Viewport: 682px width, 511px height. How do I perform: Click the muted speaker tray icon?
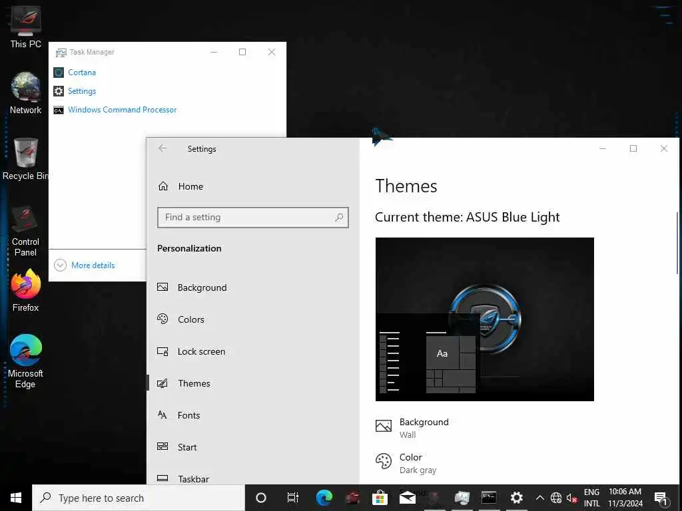pos(571,498)
